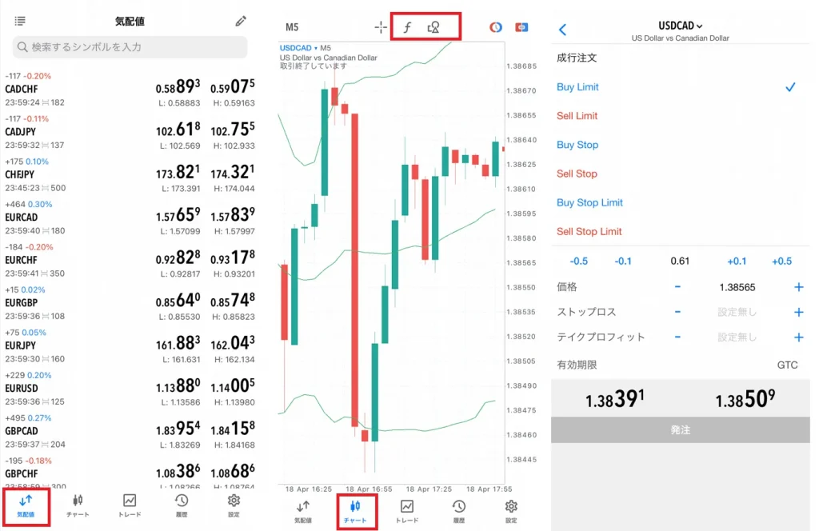This screenshot has height=531, width=819.
Task: Select Sell Stop Limit order type
Action: (x=589, y=231)
